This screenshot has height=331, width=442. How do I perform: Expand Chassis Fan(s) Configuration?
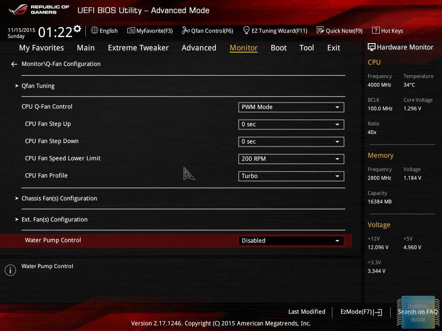point(59,198)
